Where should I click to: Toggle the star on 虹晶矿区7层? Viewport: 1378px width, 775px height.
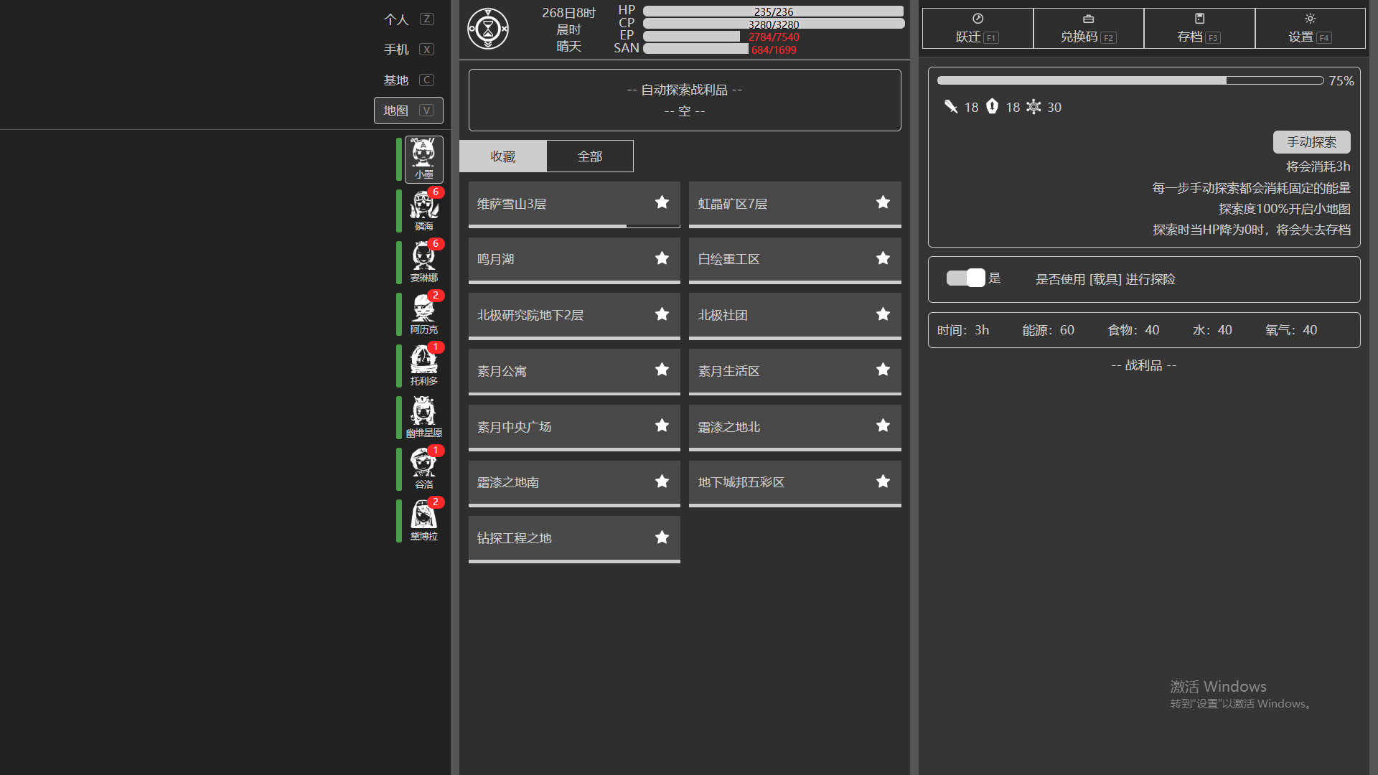tap(883, 203)
